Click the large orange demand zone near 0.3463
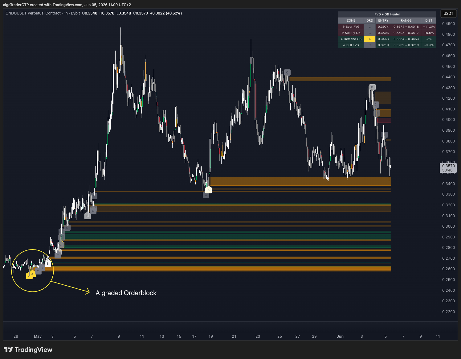 pyautogui.click(x=300, y=181)
